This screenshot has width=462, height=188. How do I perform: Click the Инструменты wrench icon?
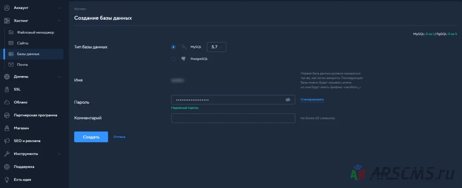click(x=7, y=154)
